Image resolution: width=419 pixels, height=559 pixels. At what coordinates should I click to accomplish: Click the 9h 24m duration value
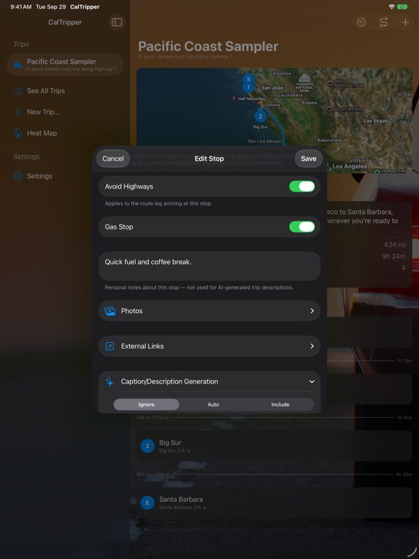[x=394, y=256]
